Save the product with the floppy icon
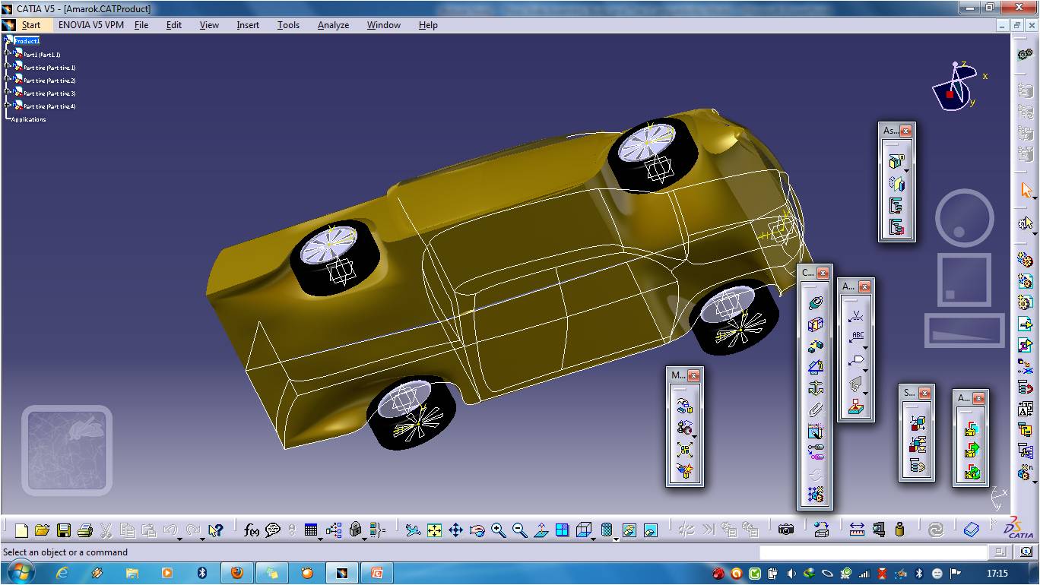The image size is (1040, 585). 64,530
